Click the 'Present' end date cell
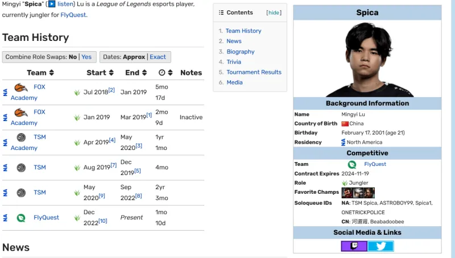455x258 pixels. pyautogui.click(x=131, y=218)
